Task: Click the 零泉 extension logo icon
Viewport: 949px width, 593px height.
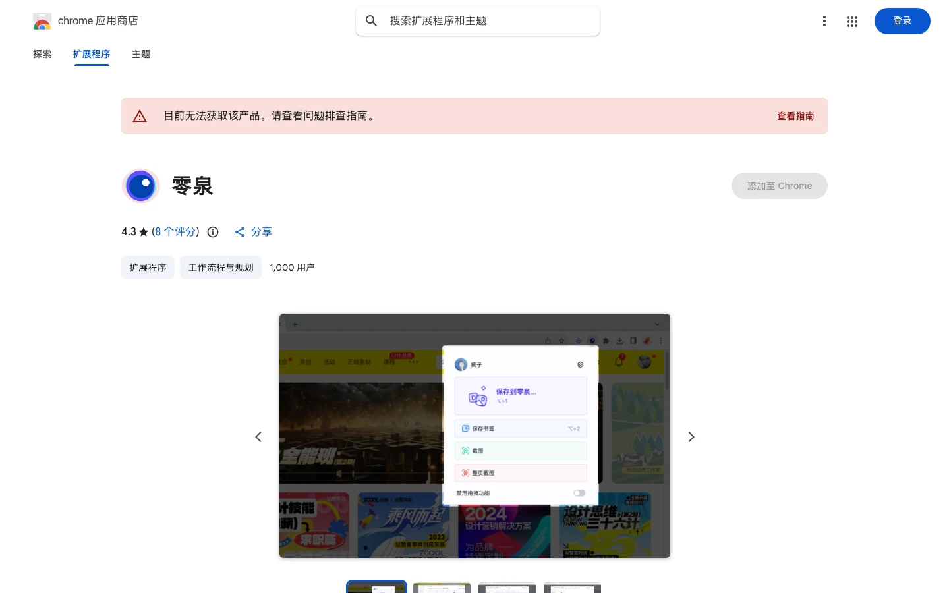Action: tap(141, 186)
